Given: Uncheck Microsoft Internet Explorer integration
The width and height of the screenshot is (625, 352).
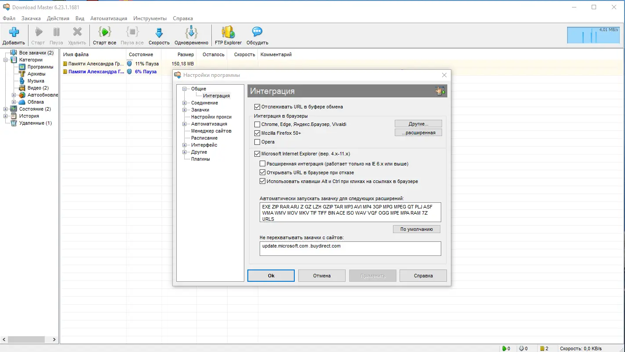Looking at the screenshot, I should tap(257, 154).
